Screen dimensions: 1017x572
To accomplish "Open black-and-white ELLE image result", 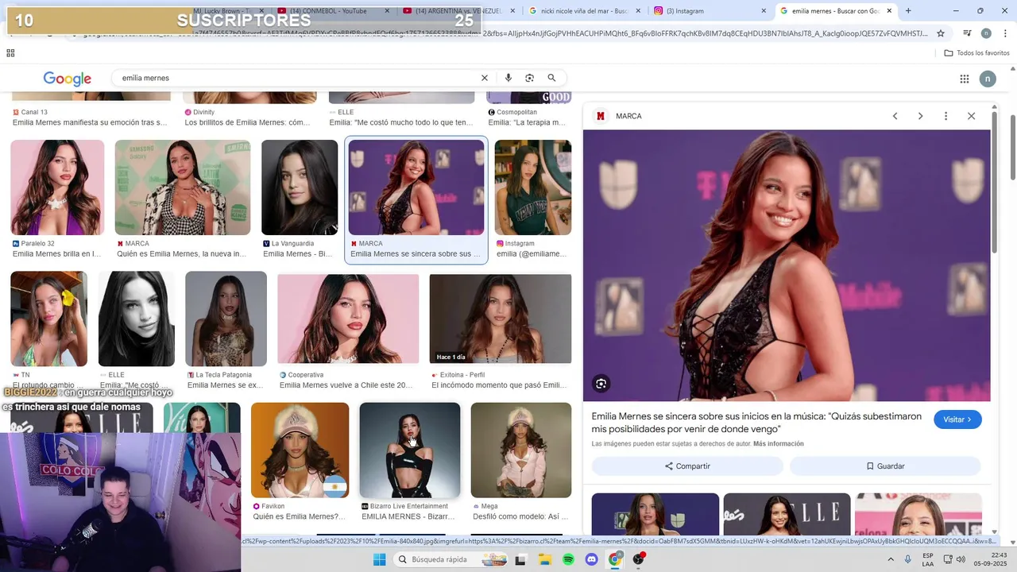I will coord(137,319).
